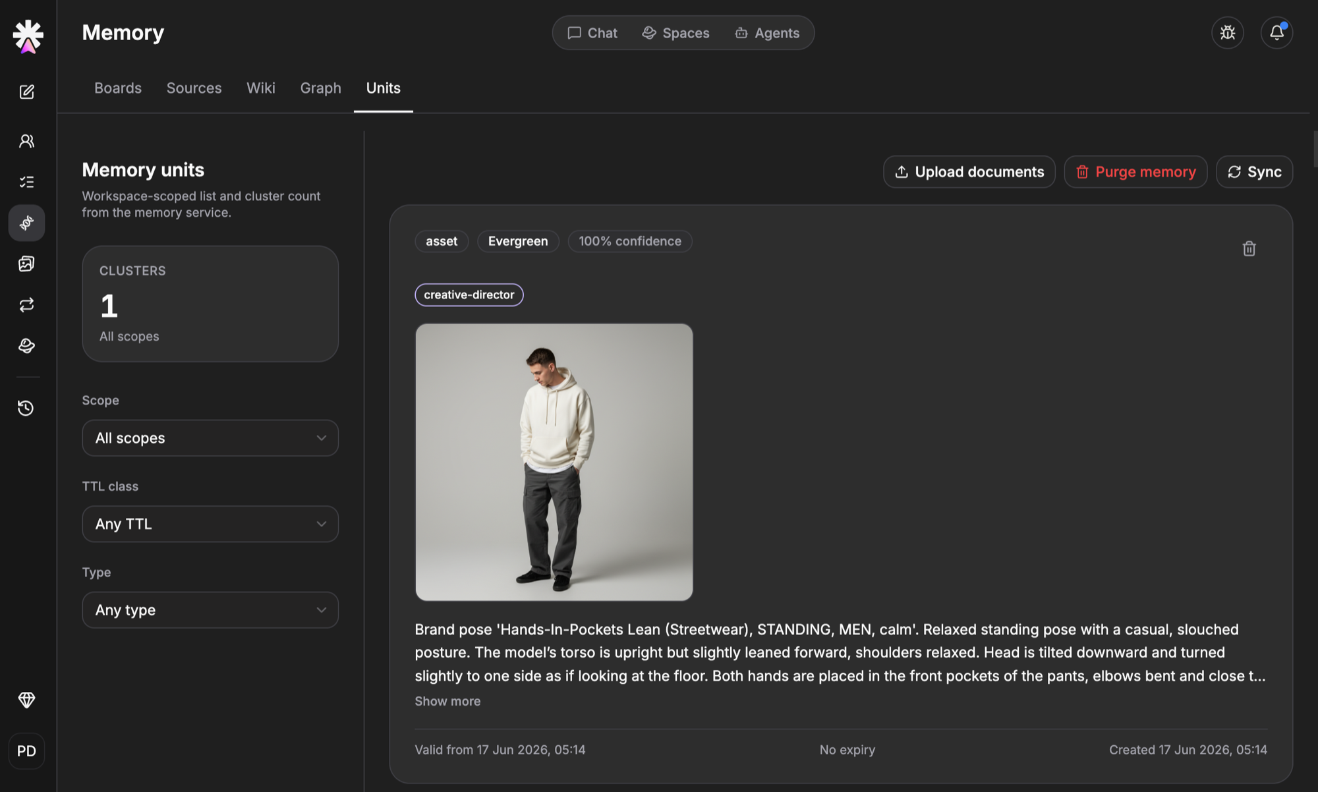Screen dimensions: 1318x792
Task: Switch to the Sources tab
Action: (x=194, y=88)
